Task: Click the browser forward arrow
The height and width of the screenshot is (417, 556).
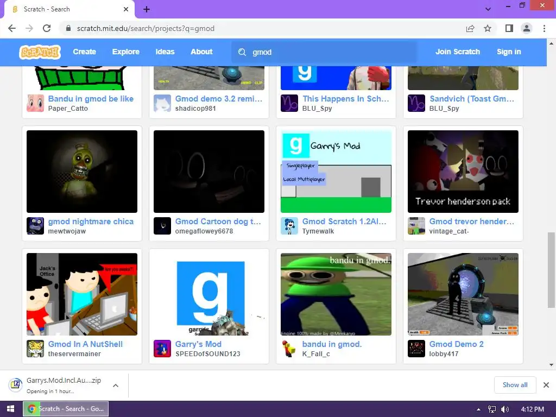Action: tap(29, 28)
